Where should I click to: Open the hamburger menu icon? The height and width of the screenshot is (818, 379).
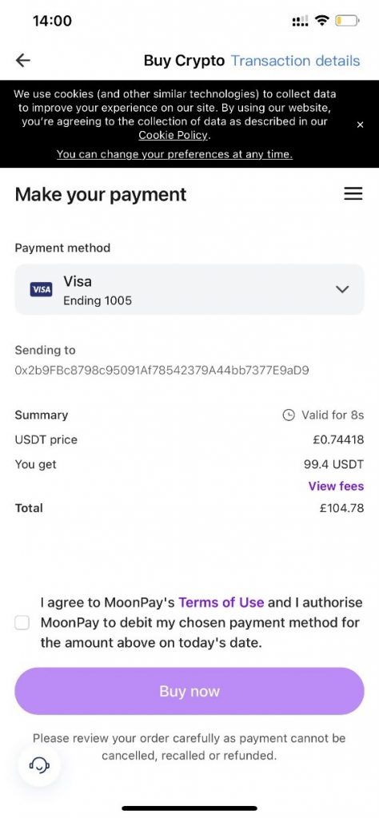(x=353, y=194)
